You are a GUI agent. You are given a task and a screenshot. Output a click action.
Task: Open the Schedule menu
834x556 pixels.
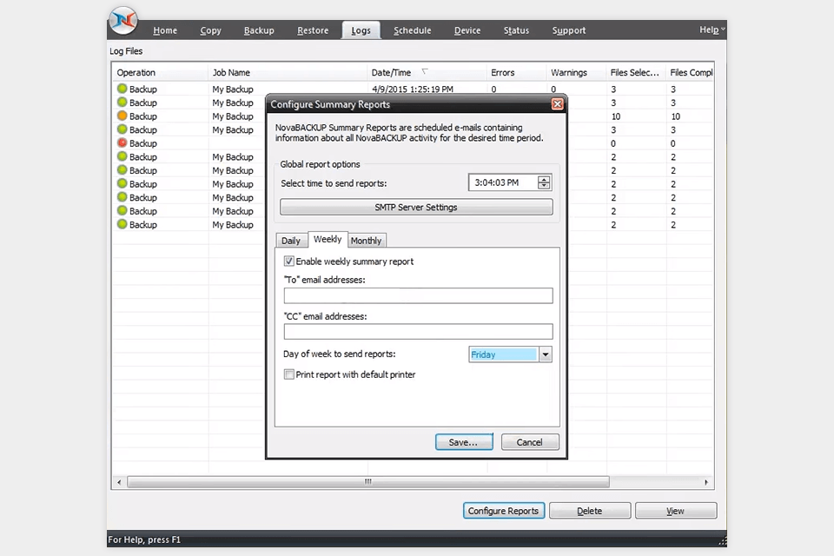[x=412, y=30]
